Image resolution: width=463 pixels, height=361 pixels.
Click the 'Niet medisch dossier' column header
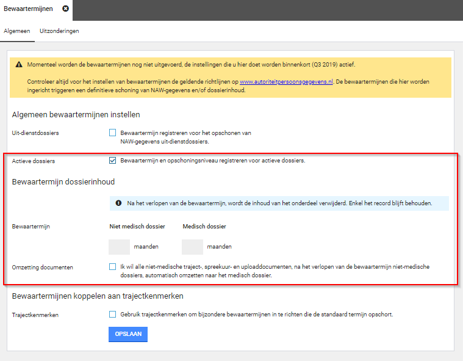(137, 226)
